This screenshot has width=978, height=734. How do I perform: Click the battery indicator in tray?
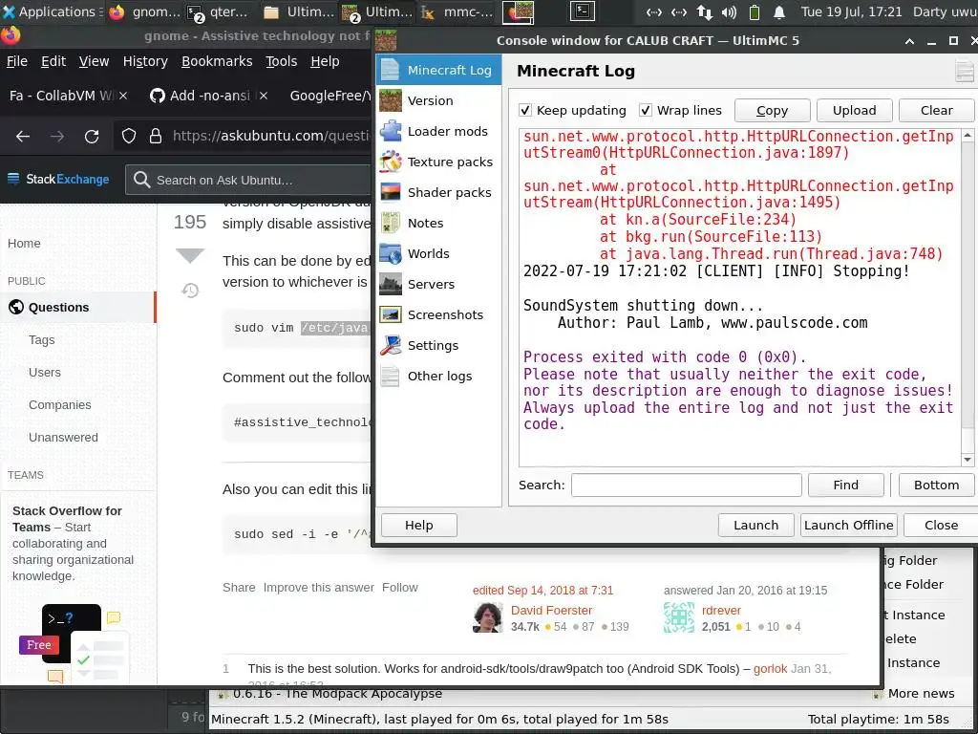pos(755,11)
